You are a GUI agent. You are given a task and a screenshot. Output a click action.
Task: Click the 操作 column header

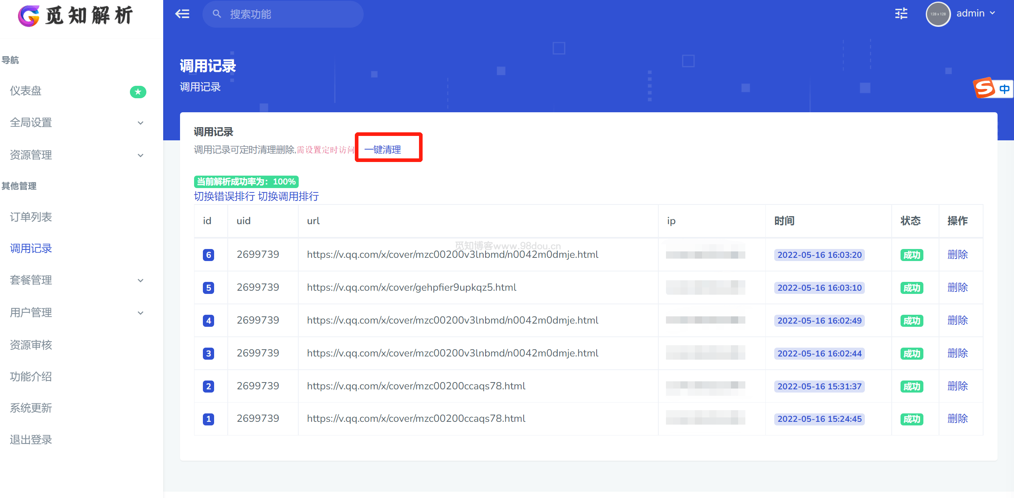tap(957, 221)
